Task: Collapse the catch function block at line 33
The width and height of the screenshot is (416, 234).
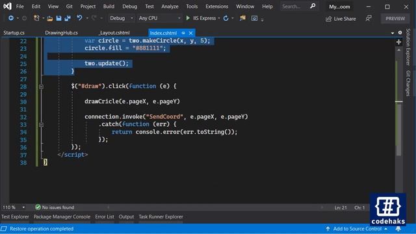Action: [x=41, y=124]
